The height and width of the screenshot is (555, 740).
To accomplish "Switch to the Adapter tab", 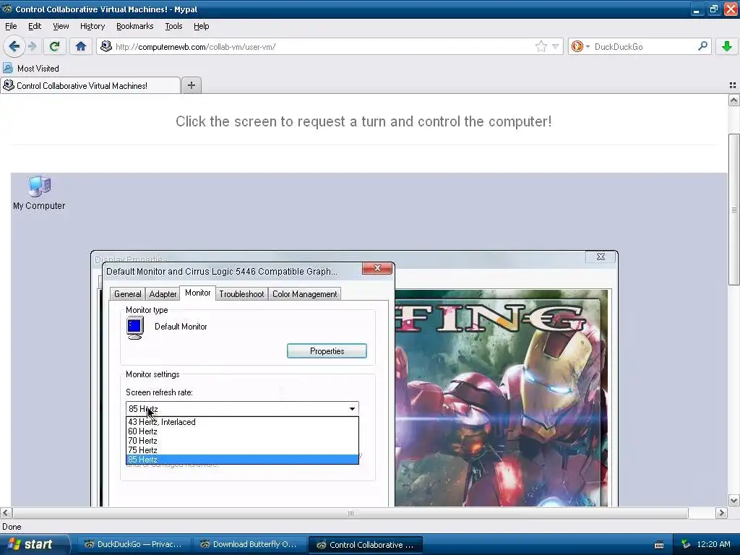I will 163,294.
